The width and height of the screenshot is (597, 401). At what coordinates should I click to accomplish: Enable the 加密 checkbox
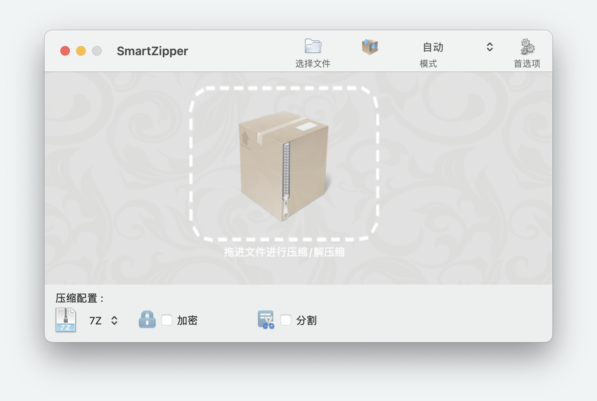click(x=167, y=320)
